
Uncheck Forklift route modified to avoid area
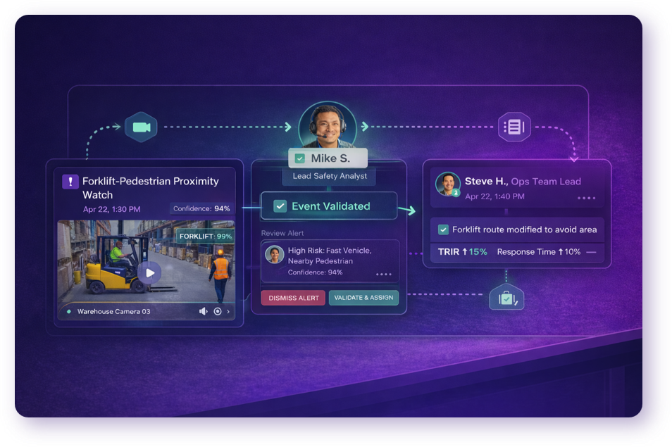pyautogui.click(x=443, y=229)
